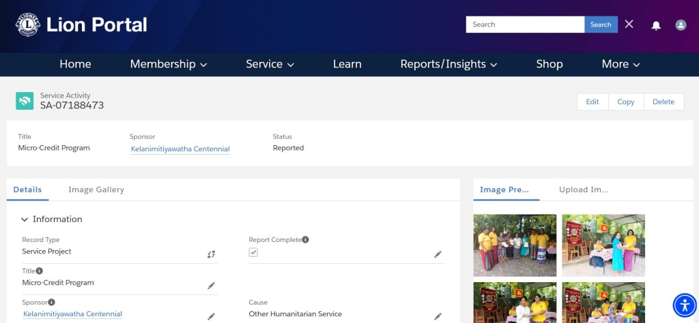Collapse the Information section
The image size is (699, 323).
point(52,219)
